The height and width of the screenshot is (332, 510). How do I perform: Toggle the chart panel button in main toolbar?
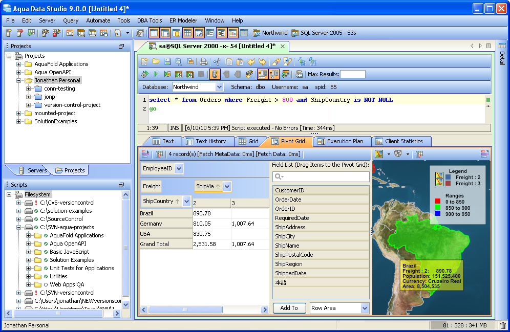(232, 33)
